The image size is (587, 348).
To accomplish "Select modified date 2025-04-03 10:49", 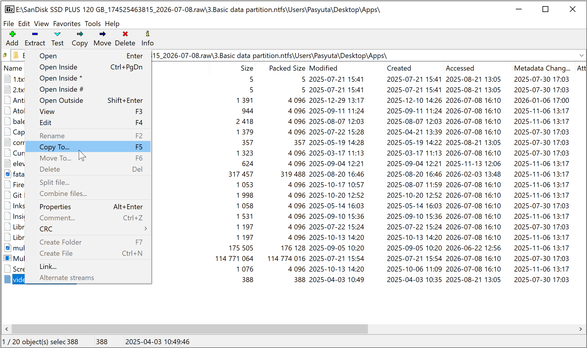I will pyautogui.click(x=336, y=279).
